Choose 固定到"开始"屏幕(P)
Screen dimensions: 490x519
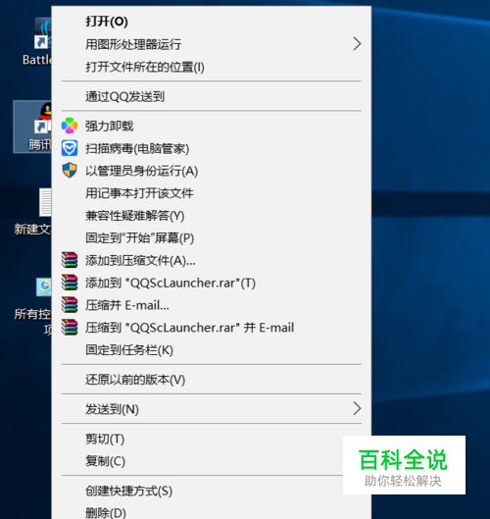[x=212, y=237]
